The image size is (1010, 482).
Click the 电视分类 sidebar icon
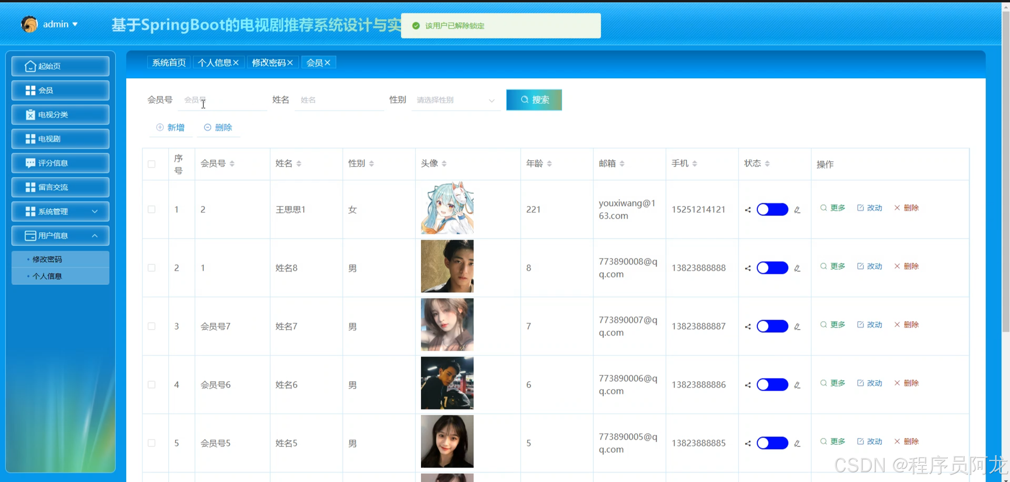30,115
